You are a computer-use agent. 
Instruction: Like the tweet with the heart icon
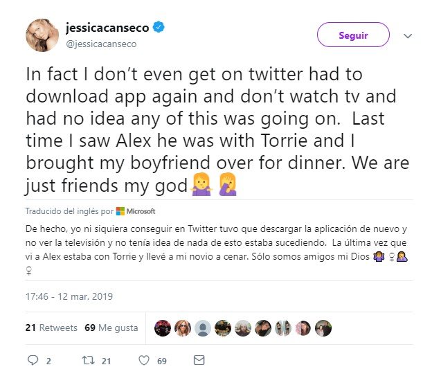click(x=144, y=360)
